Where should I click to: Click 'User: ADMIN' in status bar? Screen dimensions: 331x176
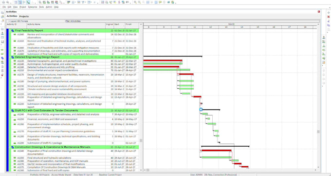(196, 175)
